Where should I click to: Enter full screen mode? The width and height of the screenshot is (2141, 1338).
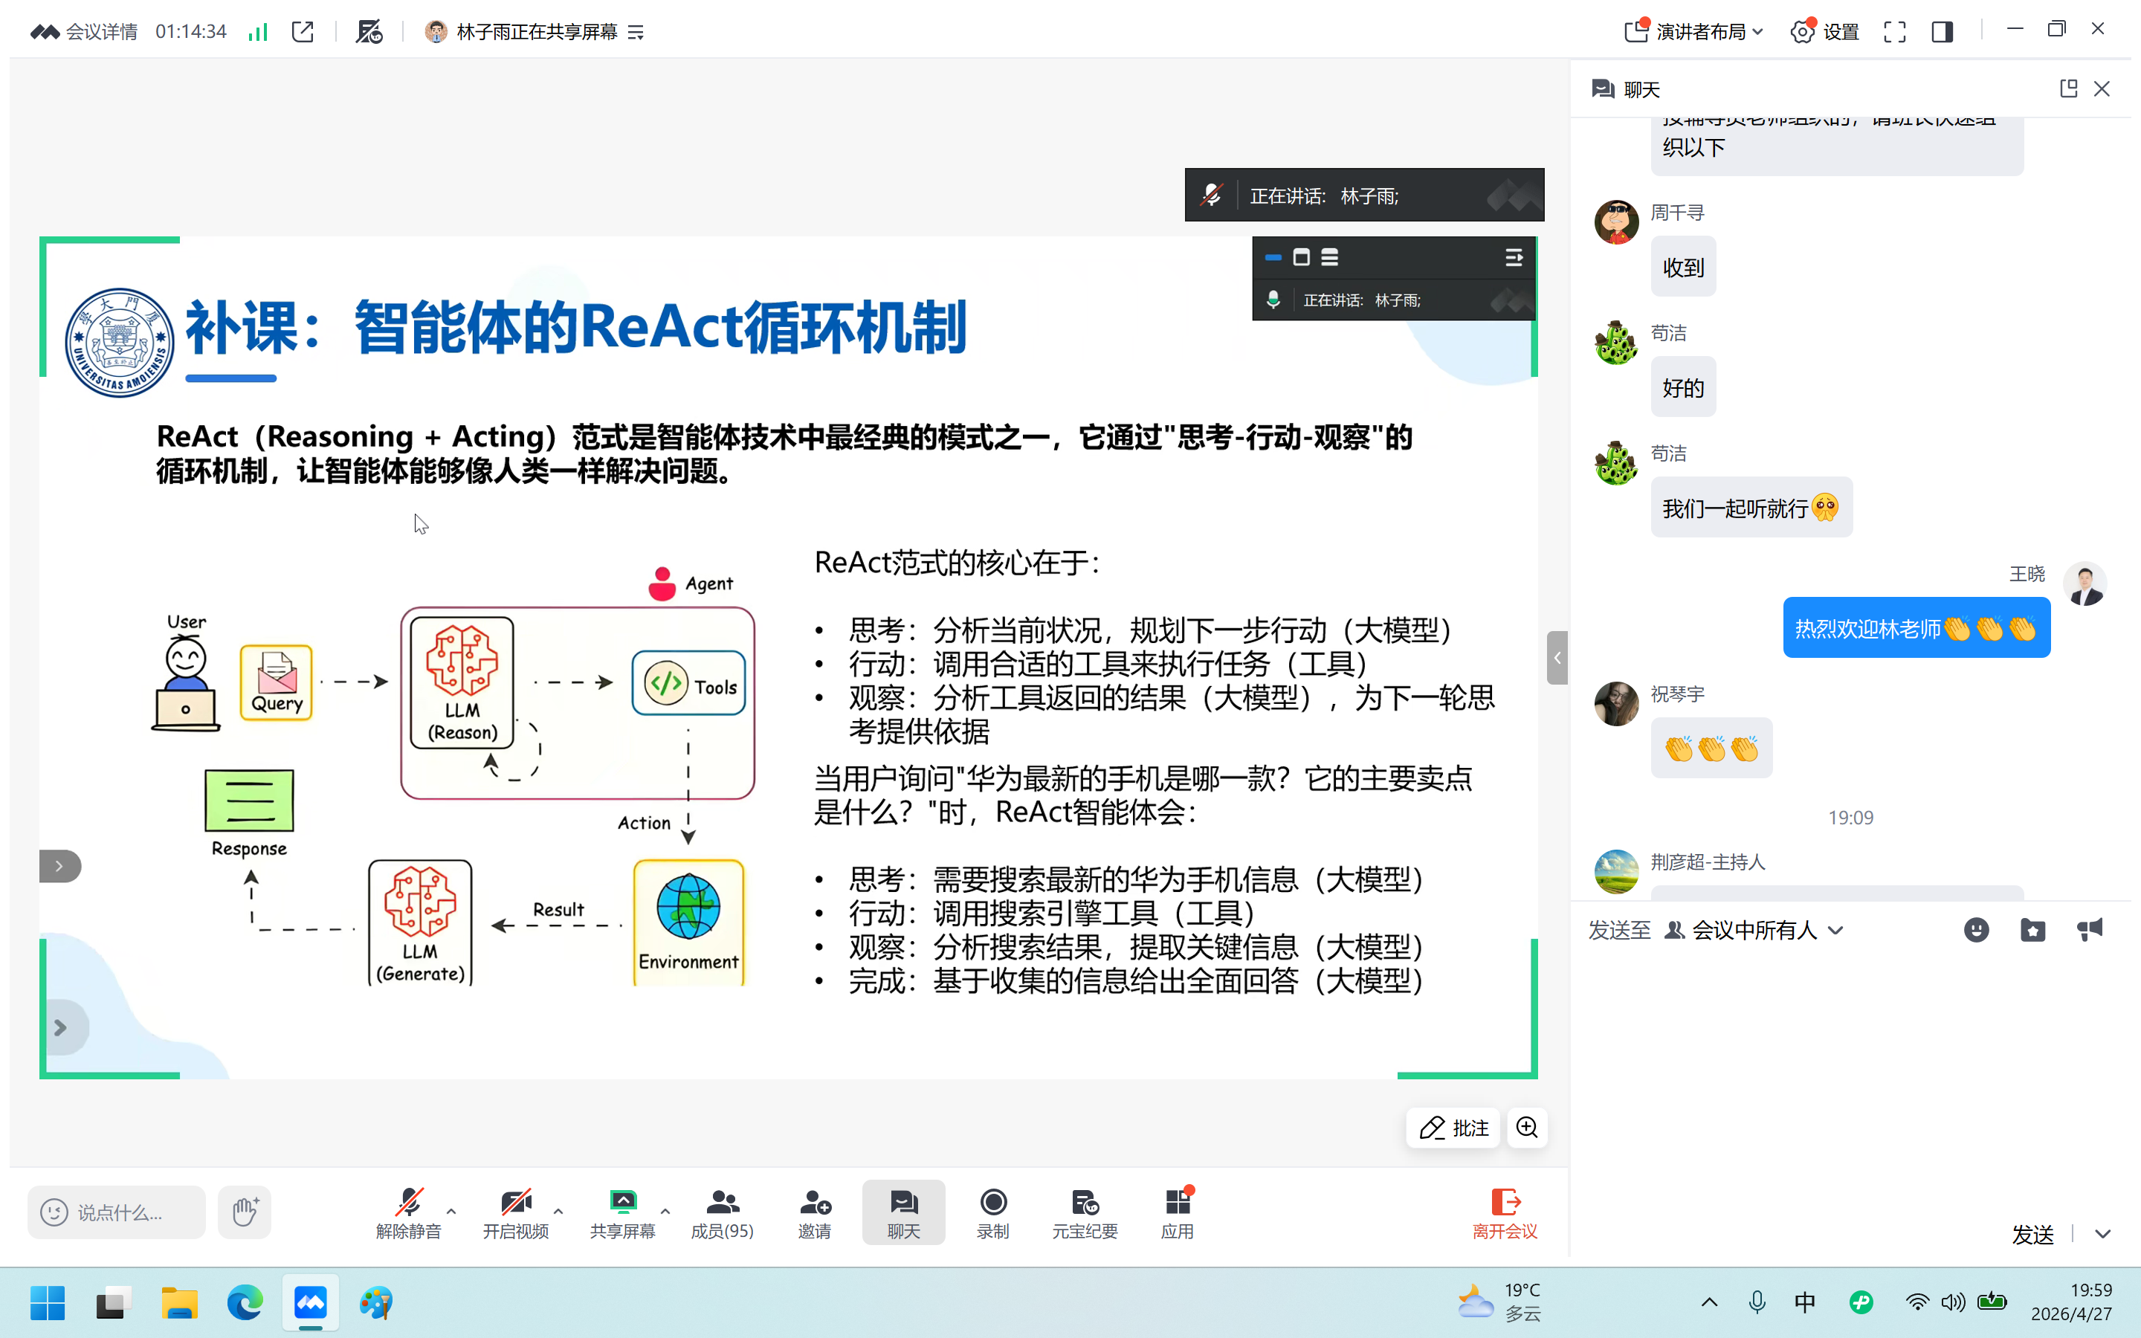(x=1894, y=33)
